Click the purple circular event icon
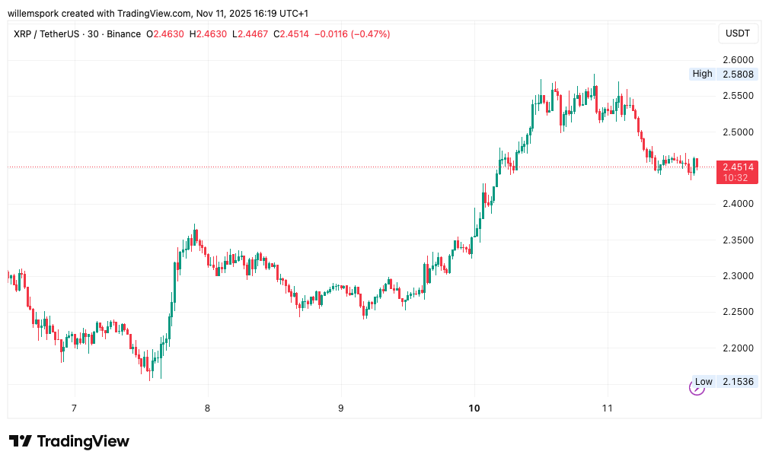 coord(697,387)
